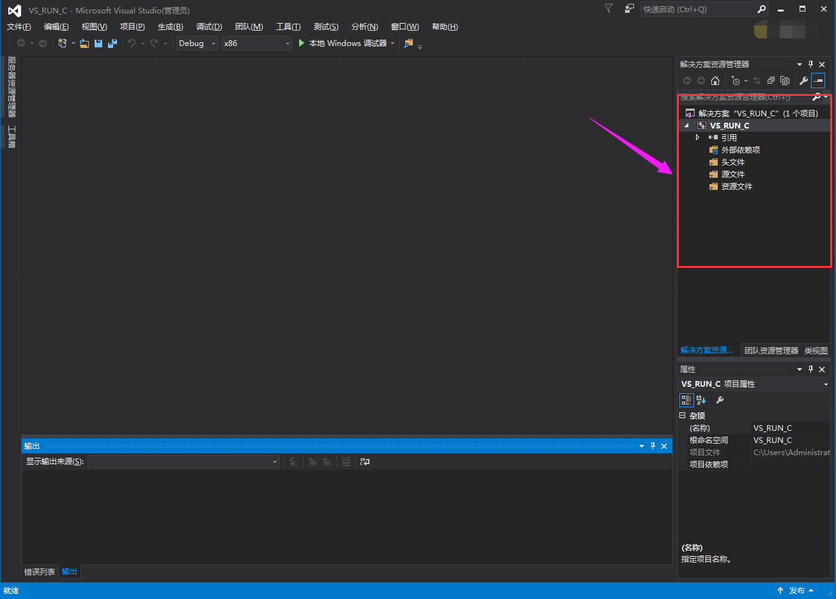Pin the Solution Explorer panel with the pushpin
Screen dimensions: 836x599
810,64
